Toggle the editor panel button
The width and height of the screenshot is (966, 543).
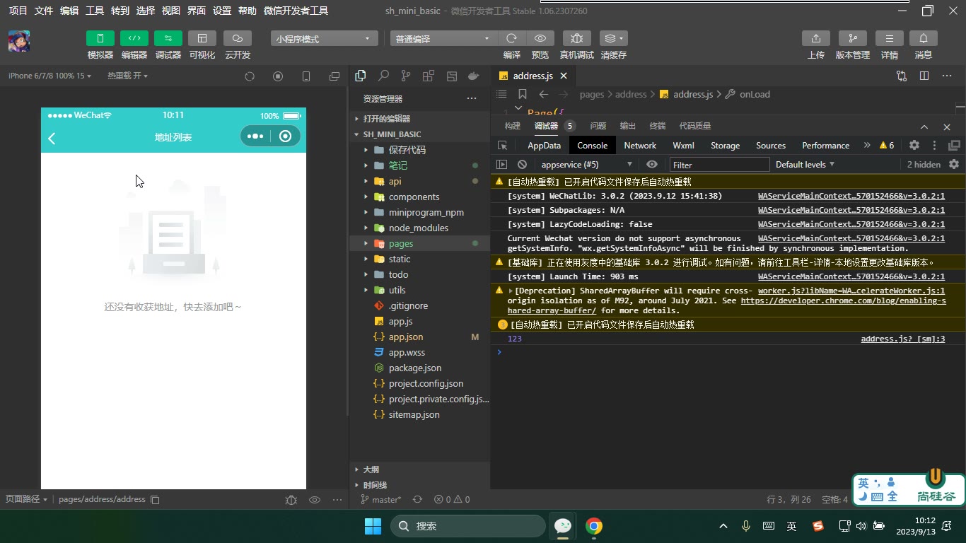[x=134, y=38]
